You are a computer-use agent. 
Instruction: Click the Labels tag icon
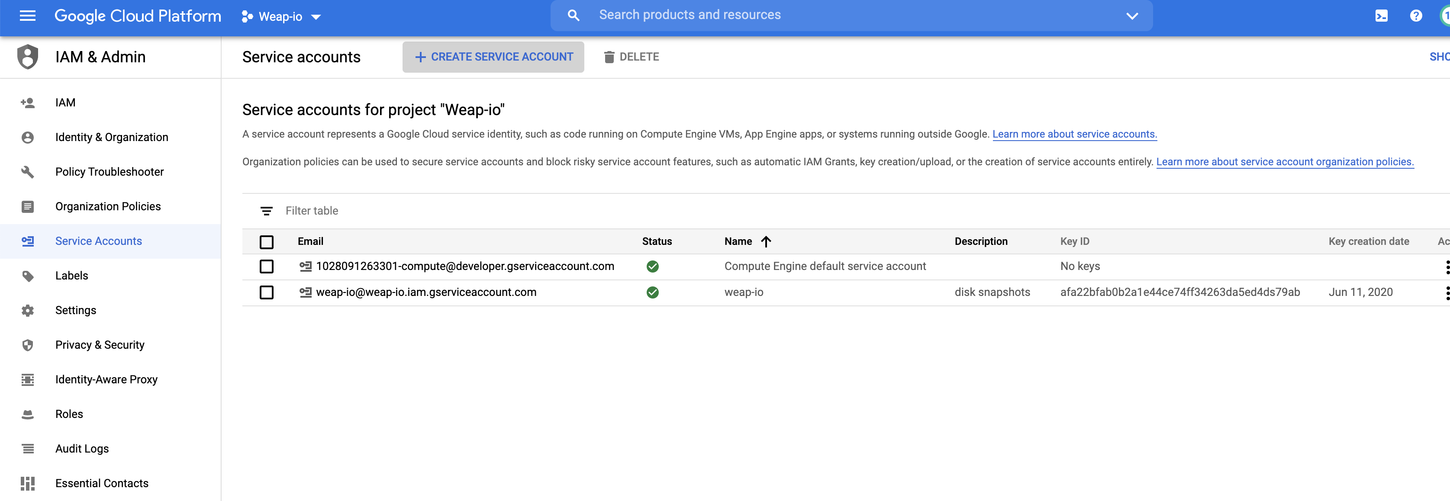click(28, 276)
